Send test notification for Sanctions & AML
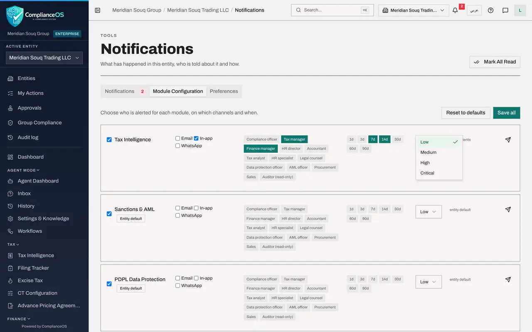This screenshot has width=532, height=332. 508,210
